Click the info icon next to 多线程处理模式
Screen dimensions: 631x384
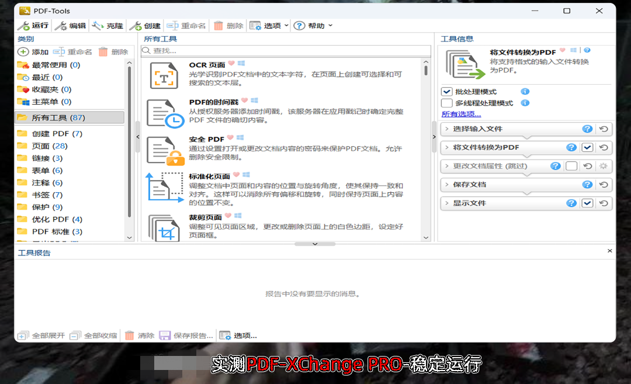point(525,103)
